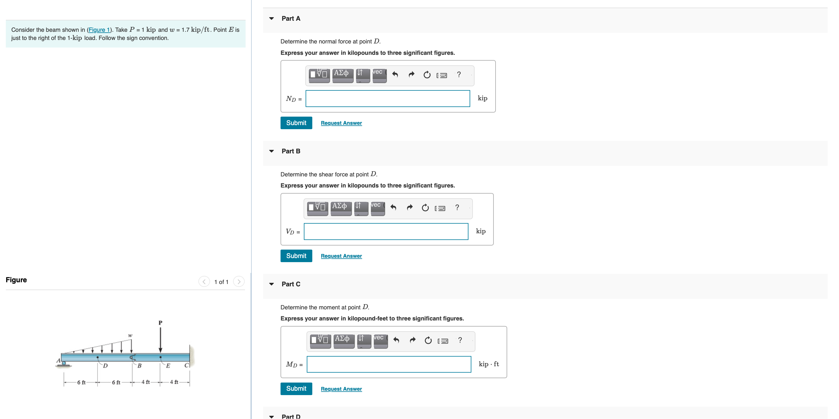Click the subscript/superscript arrows button in Part B
The height and width of the screenshot is (419, 839).
point(361,208)
